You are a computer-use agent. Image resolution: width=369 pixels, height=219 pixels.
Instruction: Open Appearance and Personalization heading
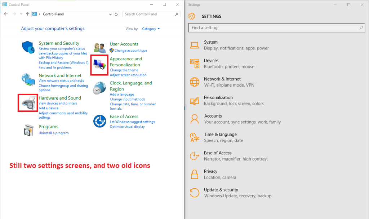pos(126,62)
